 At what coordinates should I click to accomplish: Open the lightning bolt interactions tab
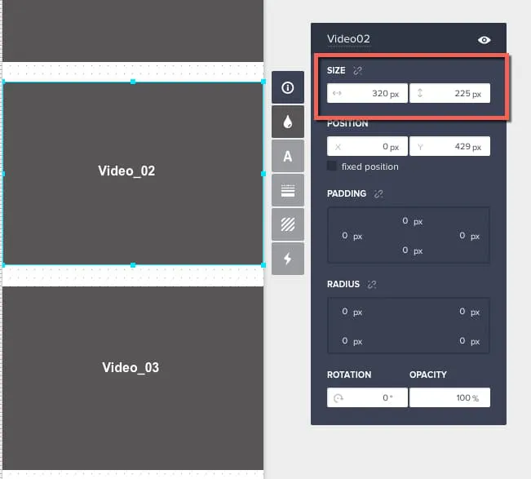pos(287,259)
